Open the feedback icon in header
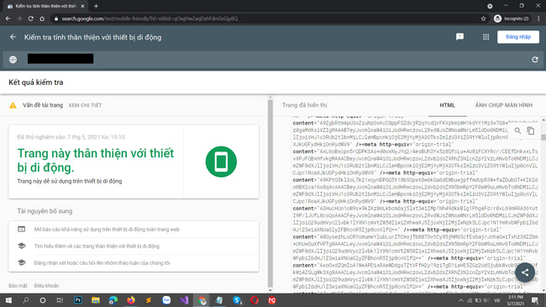Viewport: 546px width, 307px height. (x=459, y=37)
